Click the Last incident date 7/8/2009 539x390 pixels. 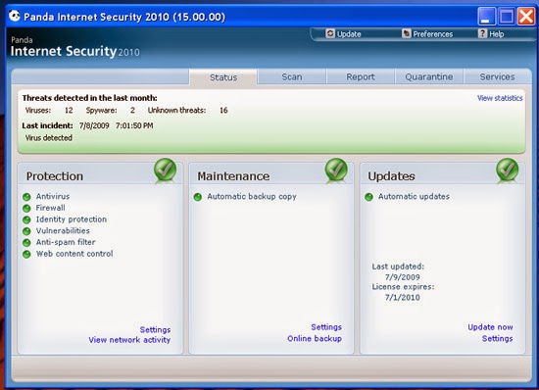(x=94, y=125)
